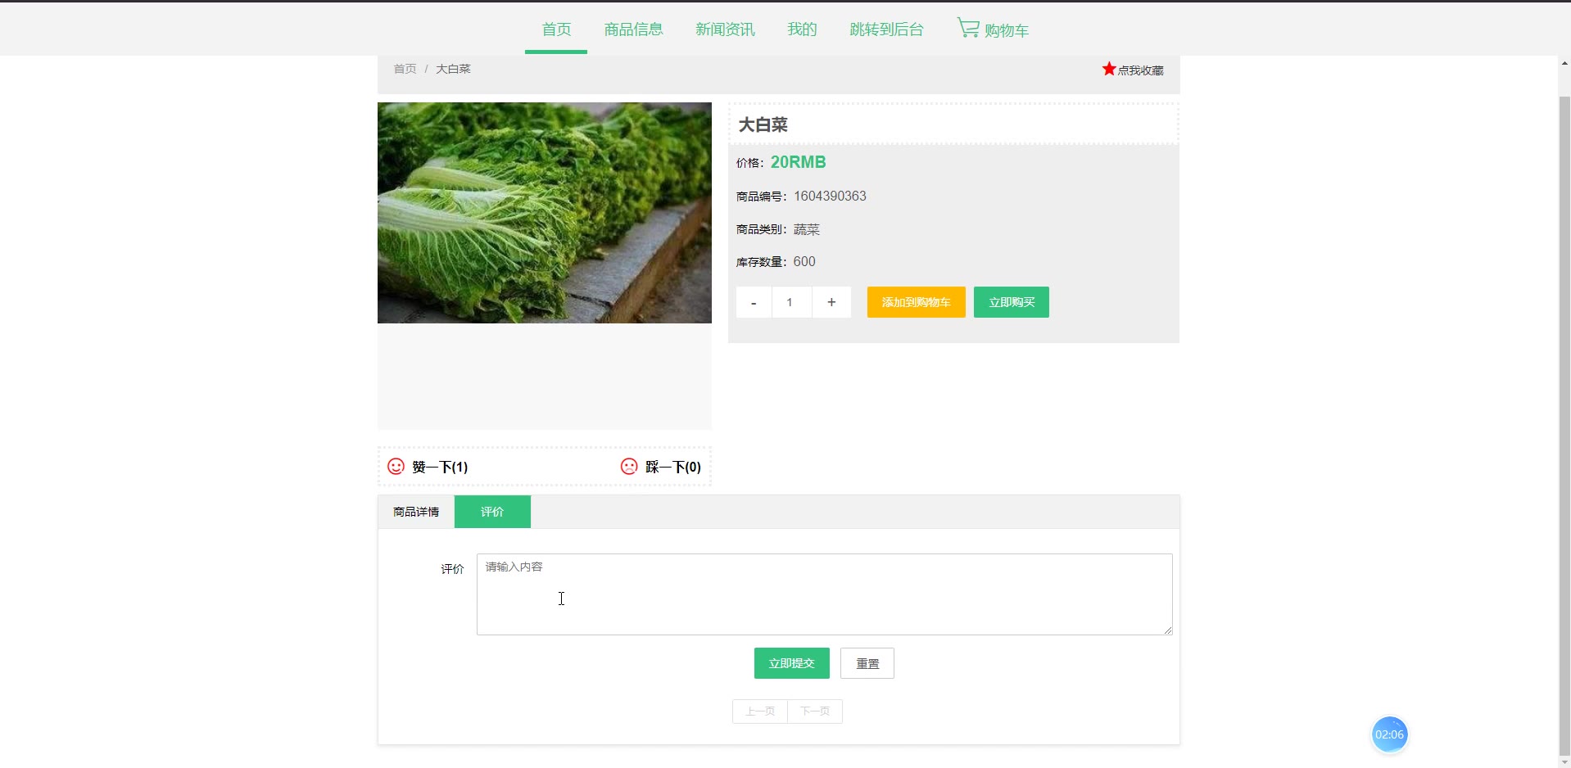Screen dimensions: 1571x768
Task: Click the blue 02:06 timer badge
Action: (1389, 734)
